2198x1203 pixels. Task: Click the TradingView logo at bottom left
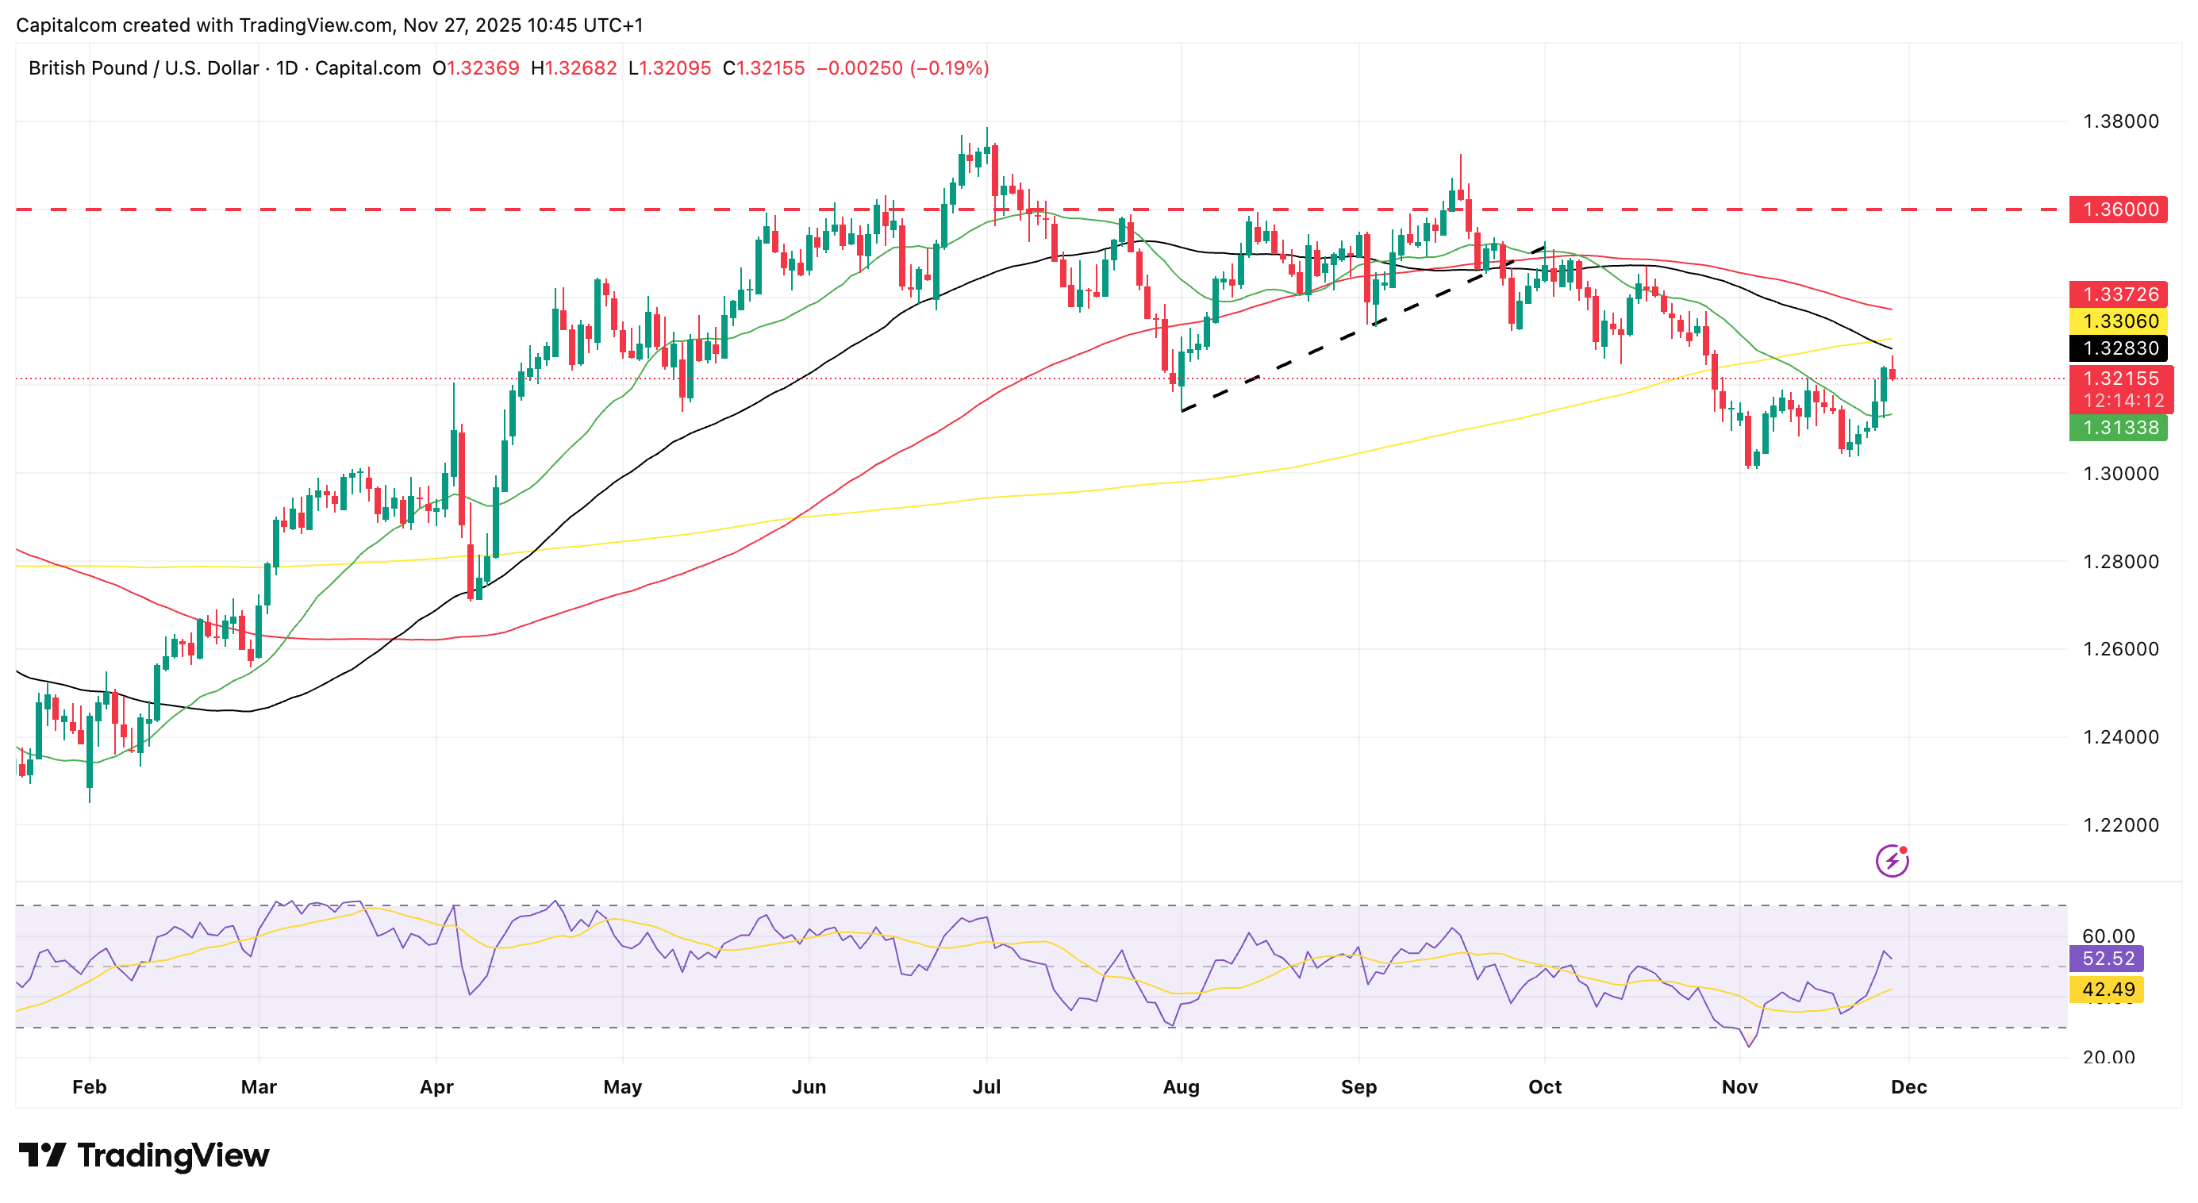144,1155
